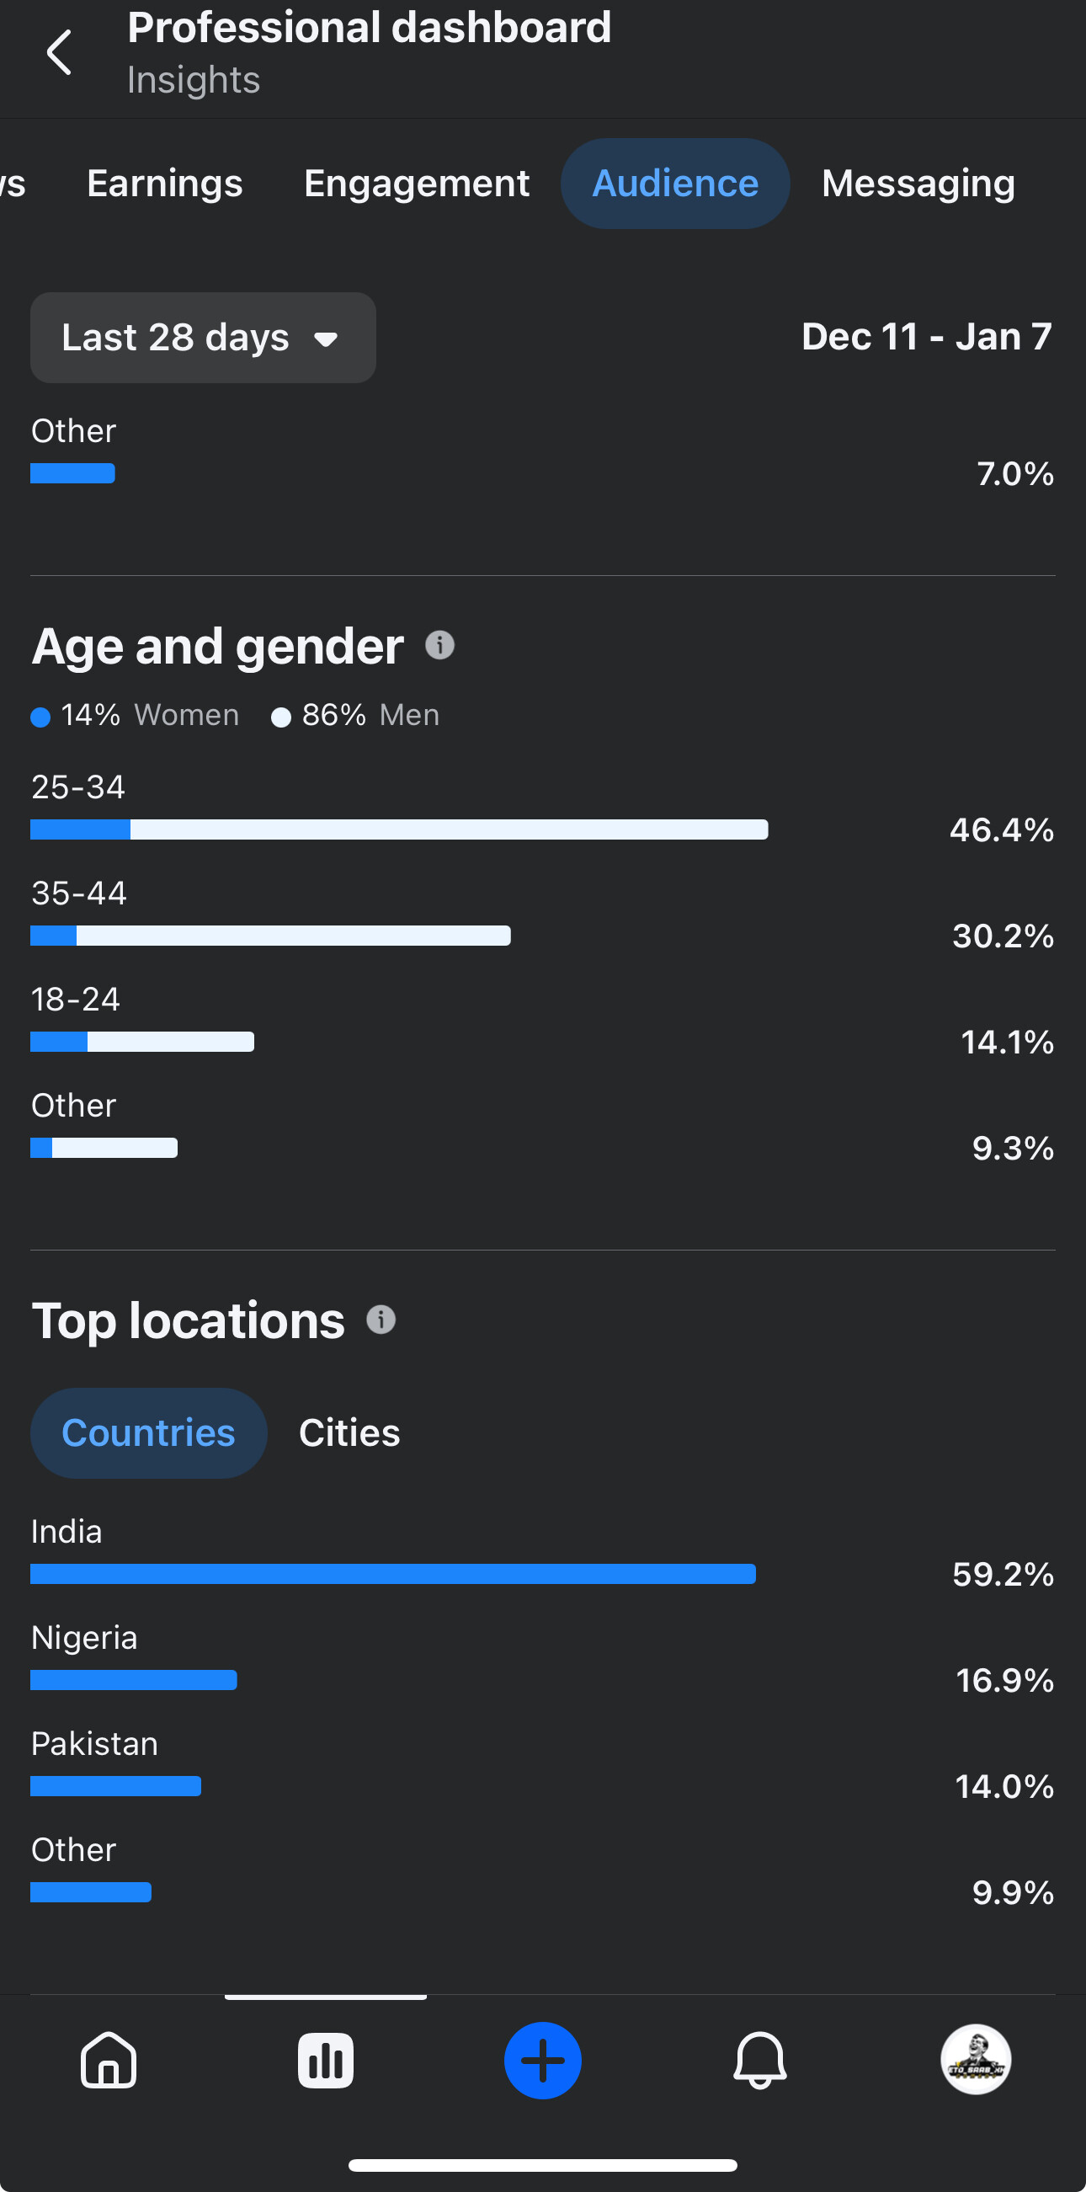Switch locations view to Cities
Viewport: 1086px width, 2192px height.
point(349,1433)
